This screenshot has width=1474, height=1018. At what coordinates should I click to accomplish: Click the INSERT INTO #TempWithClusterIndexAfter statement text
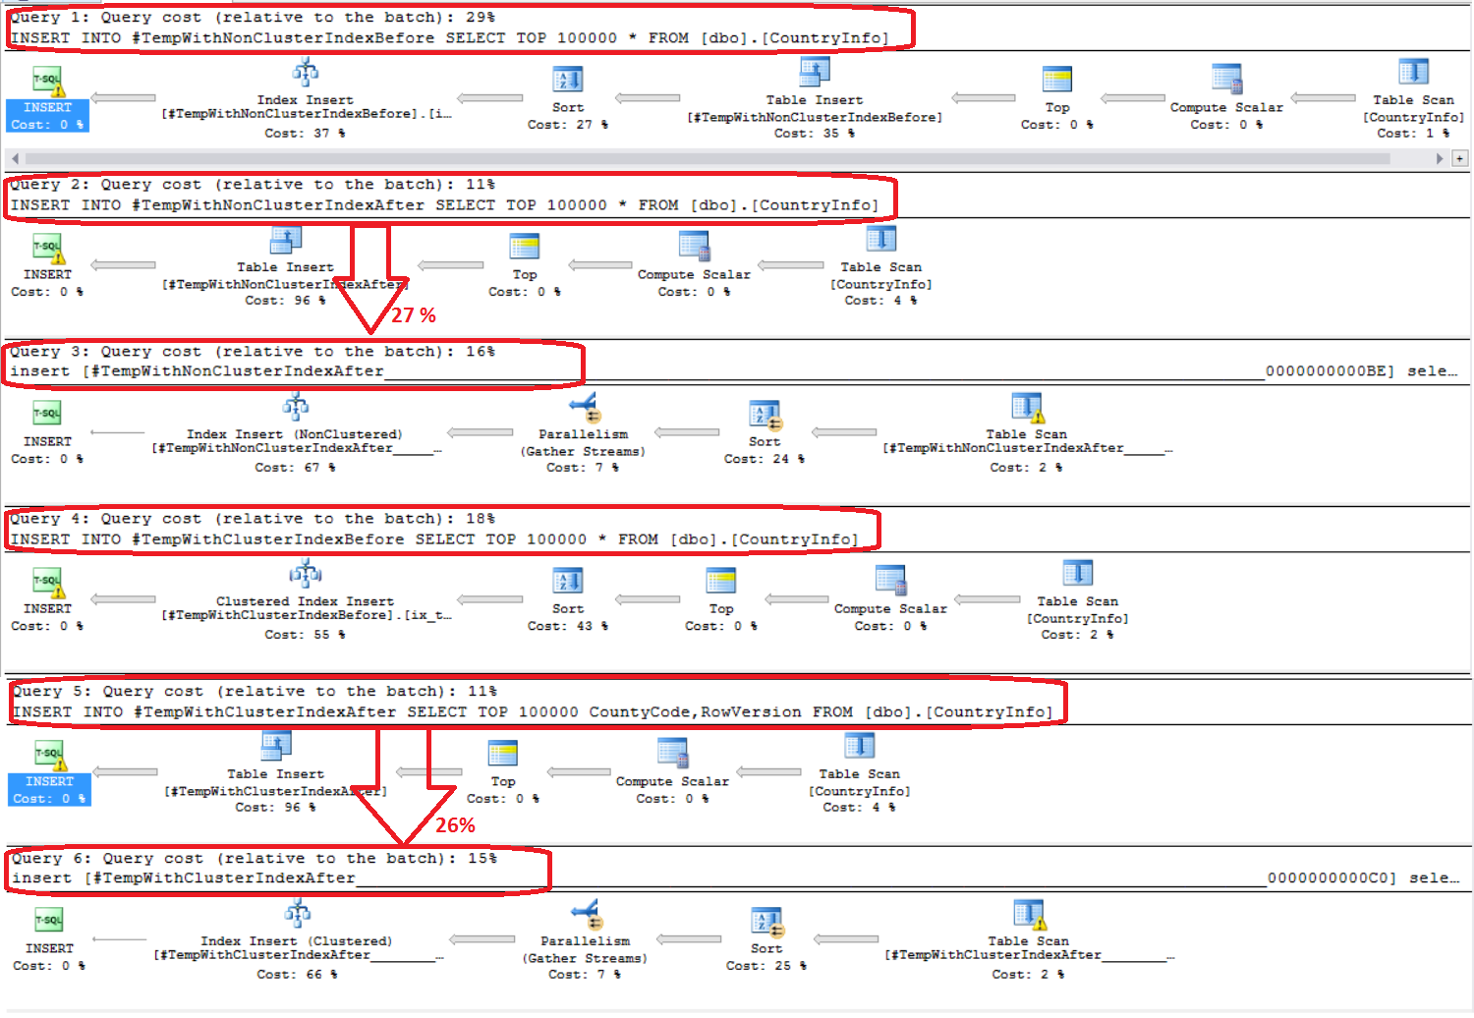coord(533,712)
